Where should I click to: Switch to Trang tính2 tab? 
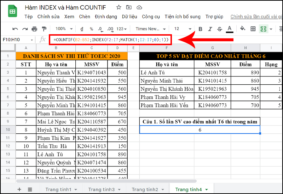(x=145, y=189)
